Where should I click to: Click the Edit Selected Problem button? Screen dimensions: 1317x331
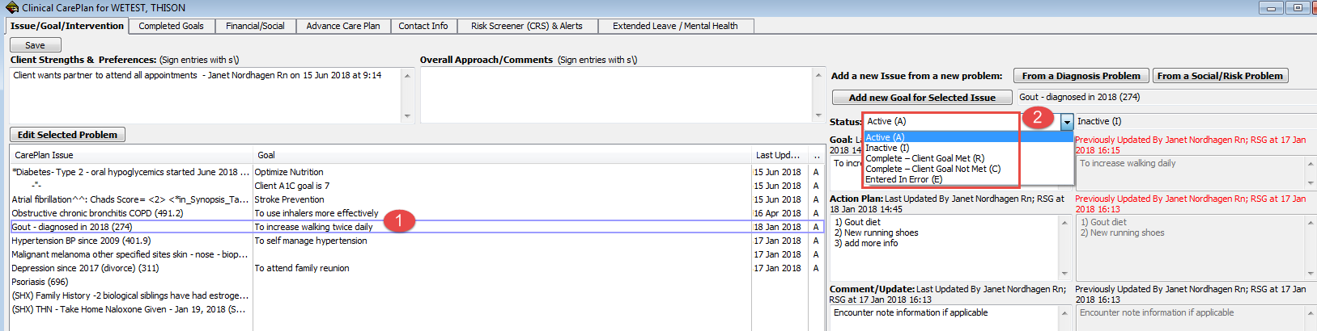[67, 135]
